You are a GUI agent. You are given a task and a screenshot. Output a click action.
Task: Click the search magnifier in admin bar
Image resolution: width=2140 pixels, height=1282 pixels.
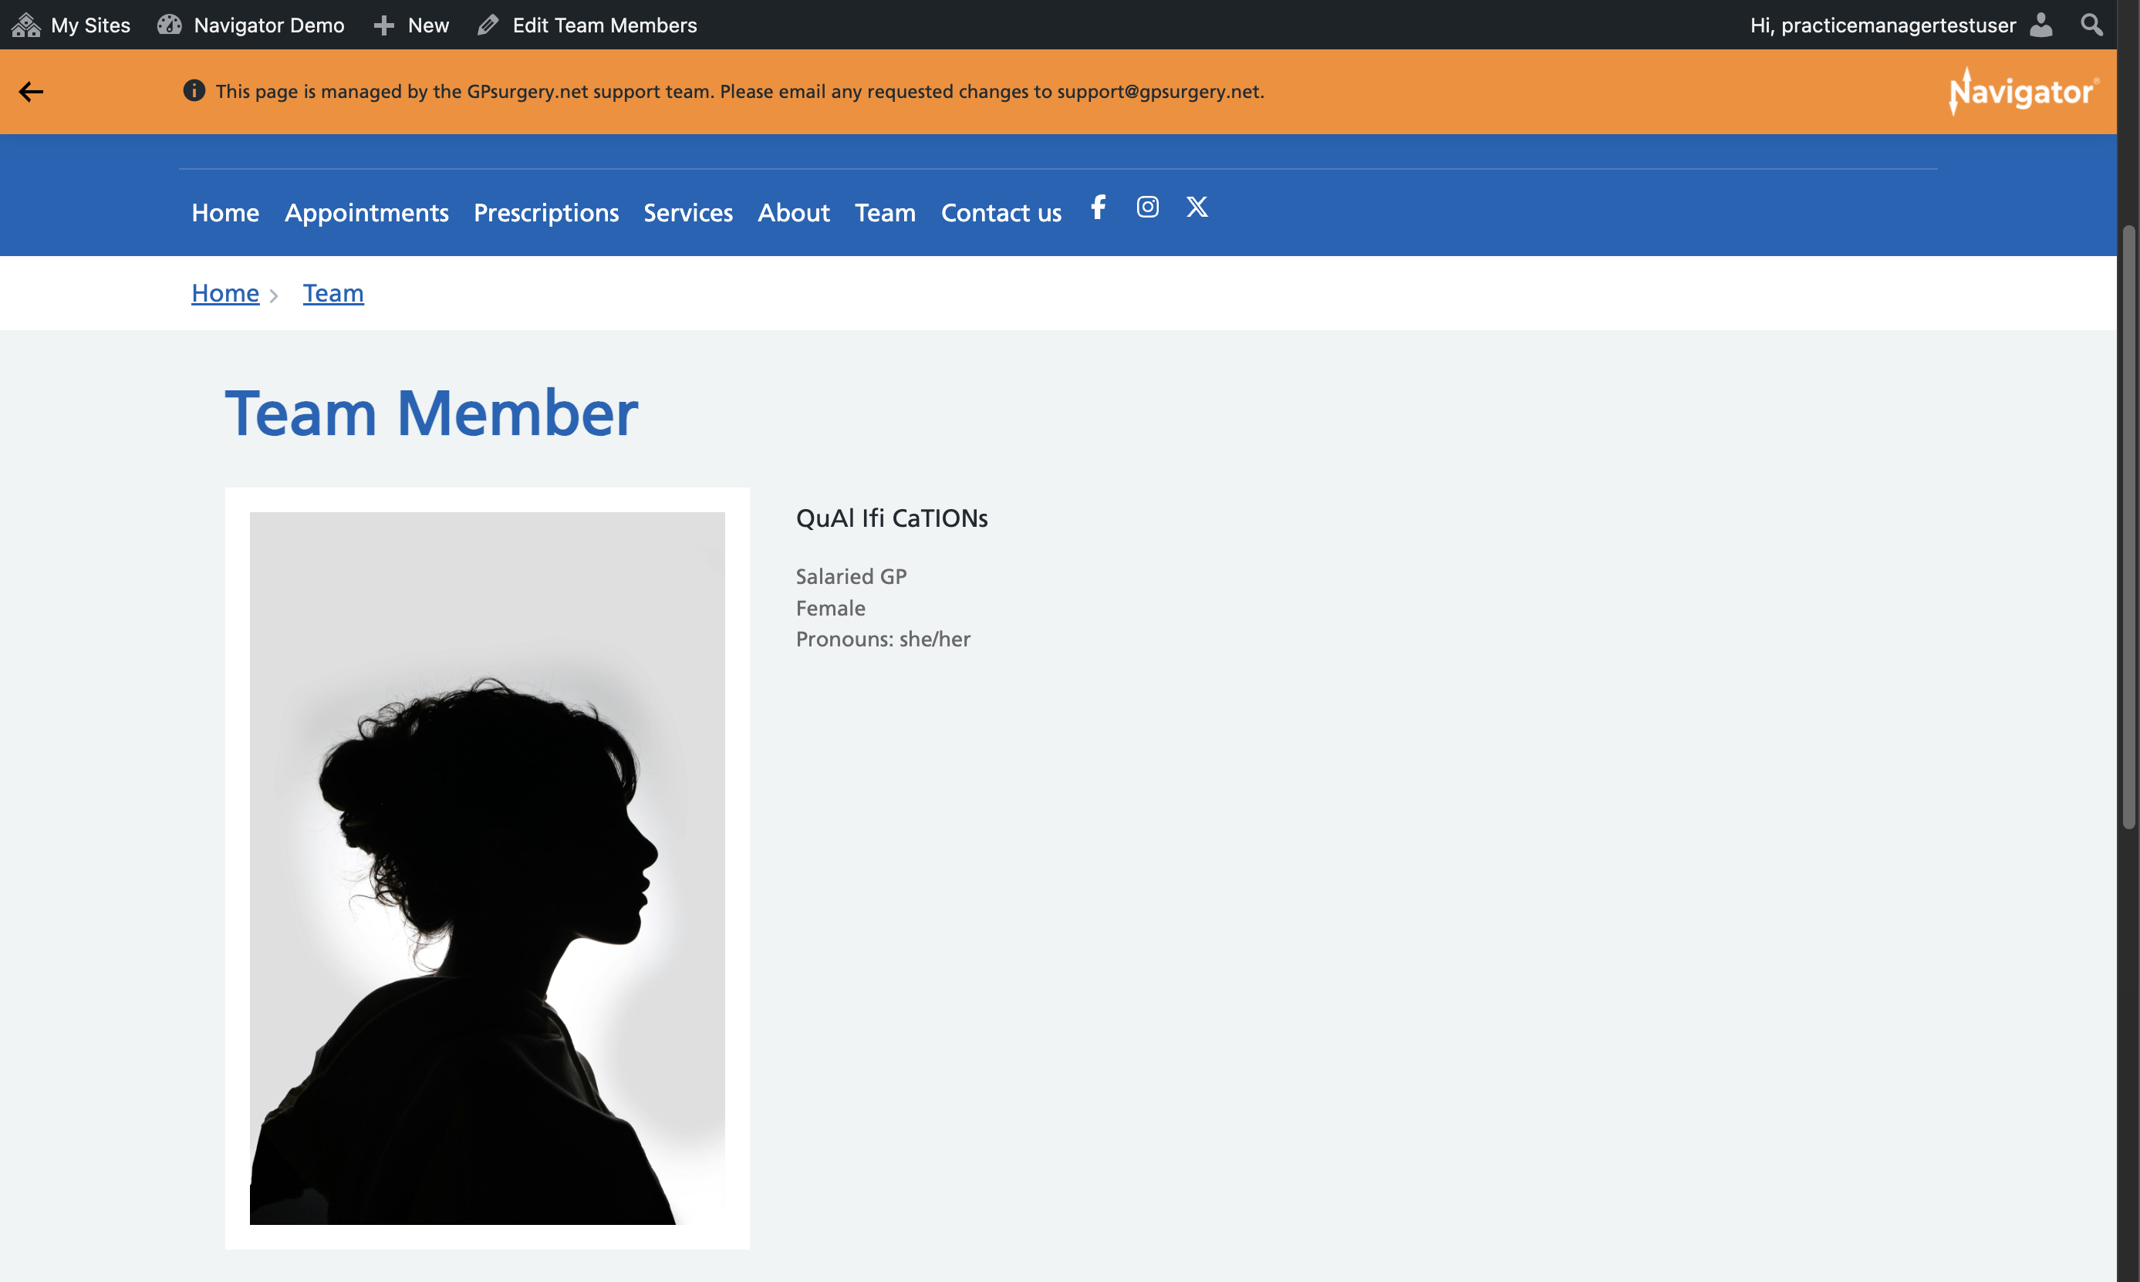[2091, 24]
